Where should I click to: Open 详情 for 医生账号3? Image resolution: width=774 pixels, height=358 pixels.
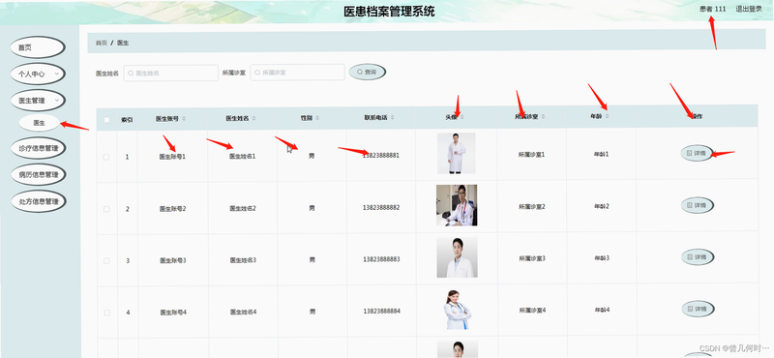coord(698,257)
